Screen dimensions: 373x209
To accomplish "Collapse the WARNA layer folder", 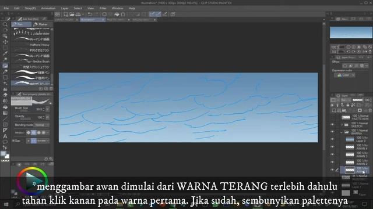I will (342, 132).
